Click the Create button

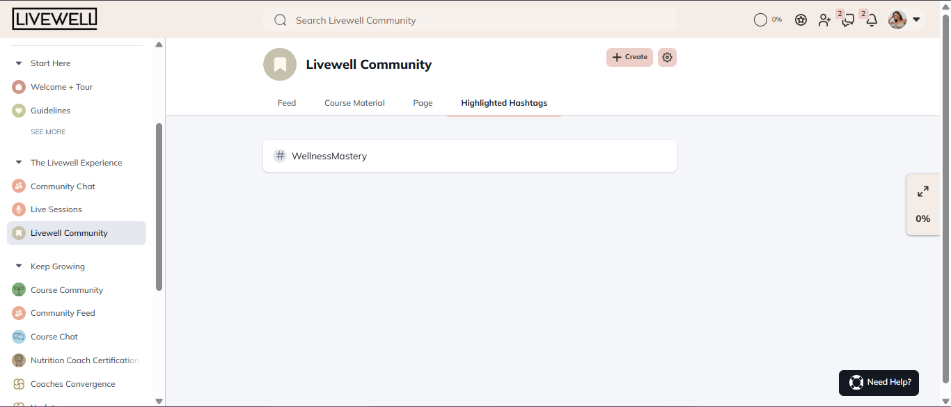[x=629, y=58]
